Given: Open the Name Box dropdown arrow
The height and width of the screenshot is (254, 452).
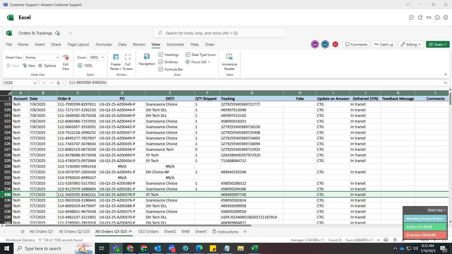Looking at the screenshot, I should pos(35,83).
